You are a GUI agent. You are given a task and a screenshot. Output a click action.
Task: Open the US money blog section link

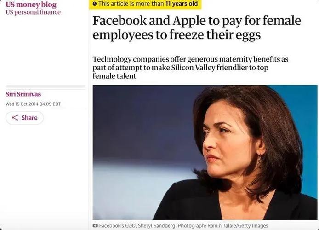pos(31,5)
